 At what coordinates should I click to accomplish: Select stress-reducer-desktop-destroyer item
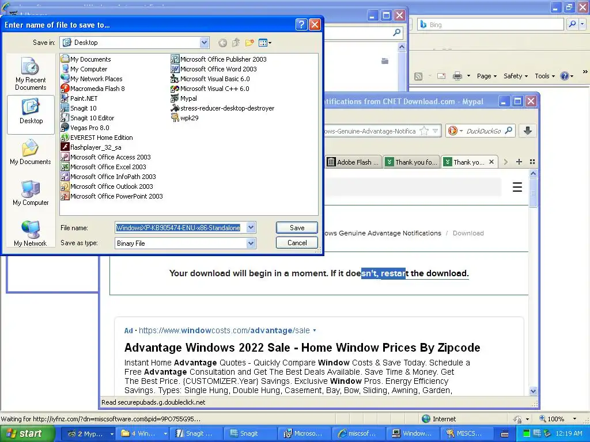[222, 108]
